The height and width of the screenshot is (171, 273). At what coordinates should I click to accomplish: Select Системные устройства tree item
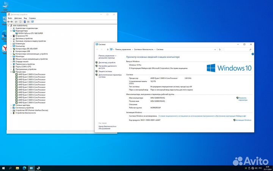[25, 108]
